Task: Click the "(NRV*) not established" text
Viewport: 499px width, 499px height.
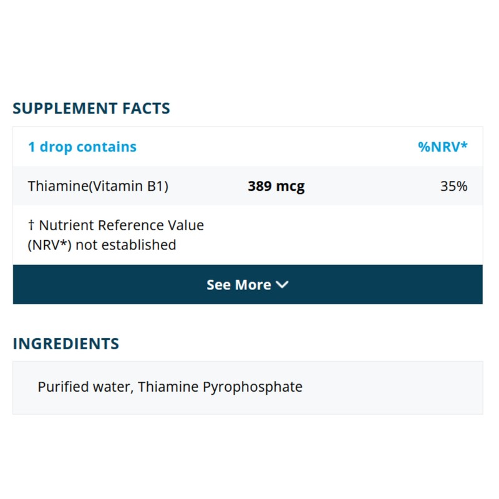Action: click(x=102, y=245)
